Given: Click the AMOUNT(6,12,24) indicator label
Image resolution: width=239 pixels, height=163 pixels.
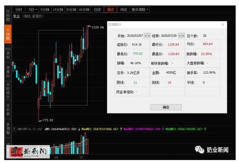Looking at the screenshot, I should (x=30, y=129).
